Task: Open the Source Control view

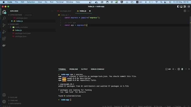Action: click(4, 25)
